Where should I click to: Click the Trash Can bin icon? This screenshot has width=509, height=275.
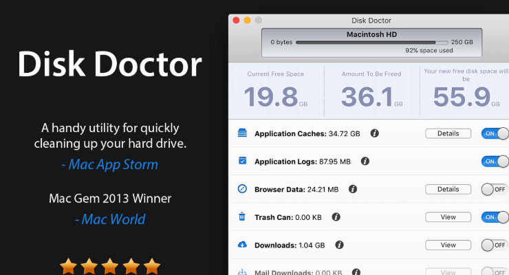[242, 217]
